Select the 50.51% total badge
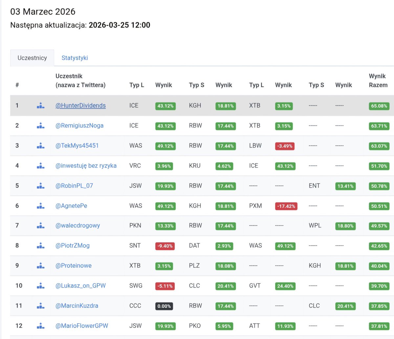 379,206
